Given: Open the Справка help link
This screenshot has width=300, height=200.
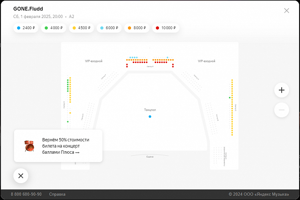Looking at the screenshot, I should [57, 194].
